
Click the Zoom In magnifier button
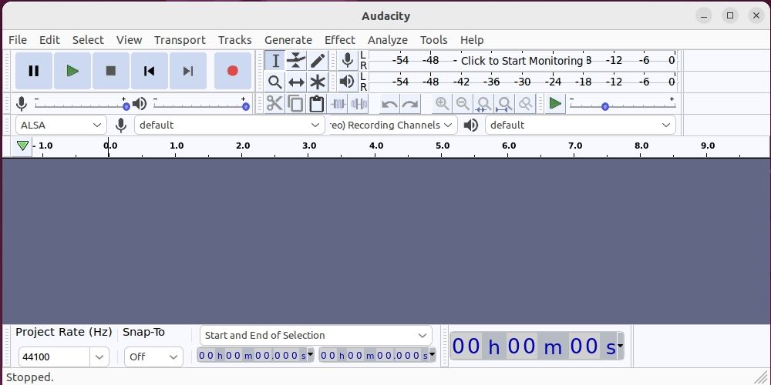click(x=442, y=104)
